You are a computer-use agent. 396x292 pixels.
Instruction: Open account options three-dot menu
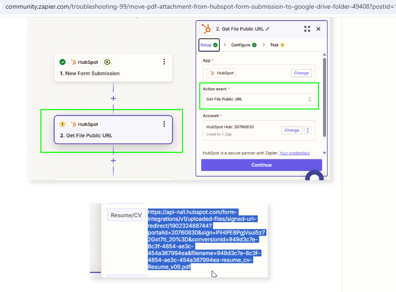point(307,130)
